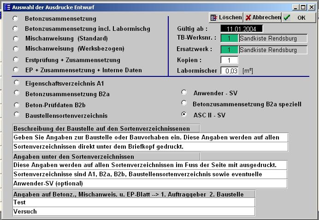Pick Mischanweisung (Werksbezogen) option
Viewport: 319px width, 220px height.
click(x=16, y=48)
